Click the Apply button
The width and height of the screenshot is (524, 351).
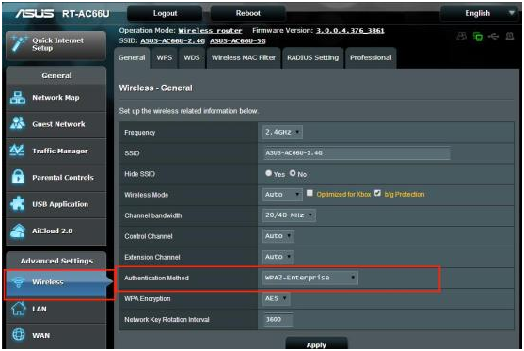point(316,344)
